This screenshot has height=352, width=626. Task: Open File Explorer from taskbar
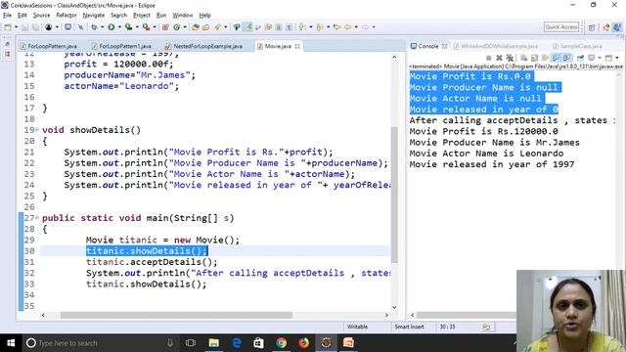coord(214,343)
